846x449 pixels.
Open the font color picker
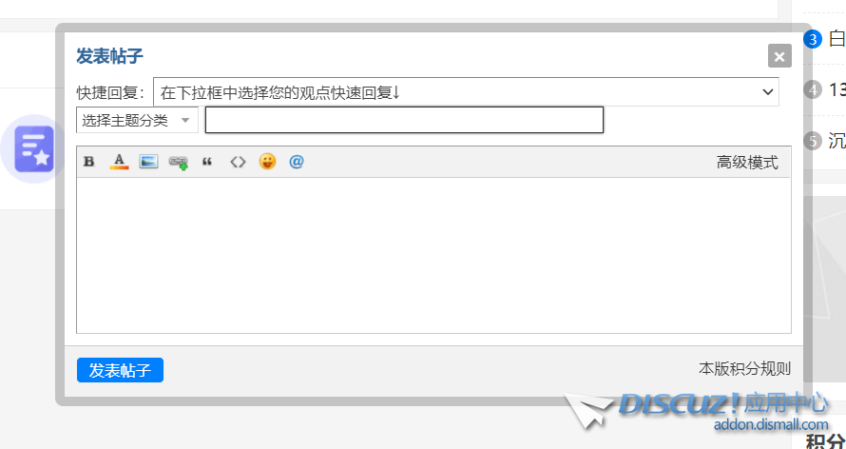[119, 162]
